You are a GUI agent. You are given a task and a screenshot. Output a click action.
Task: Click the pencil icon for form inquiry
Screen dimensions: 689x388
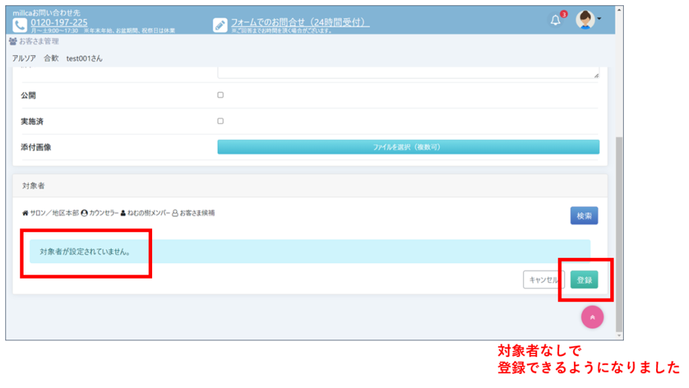220,25
